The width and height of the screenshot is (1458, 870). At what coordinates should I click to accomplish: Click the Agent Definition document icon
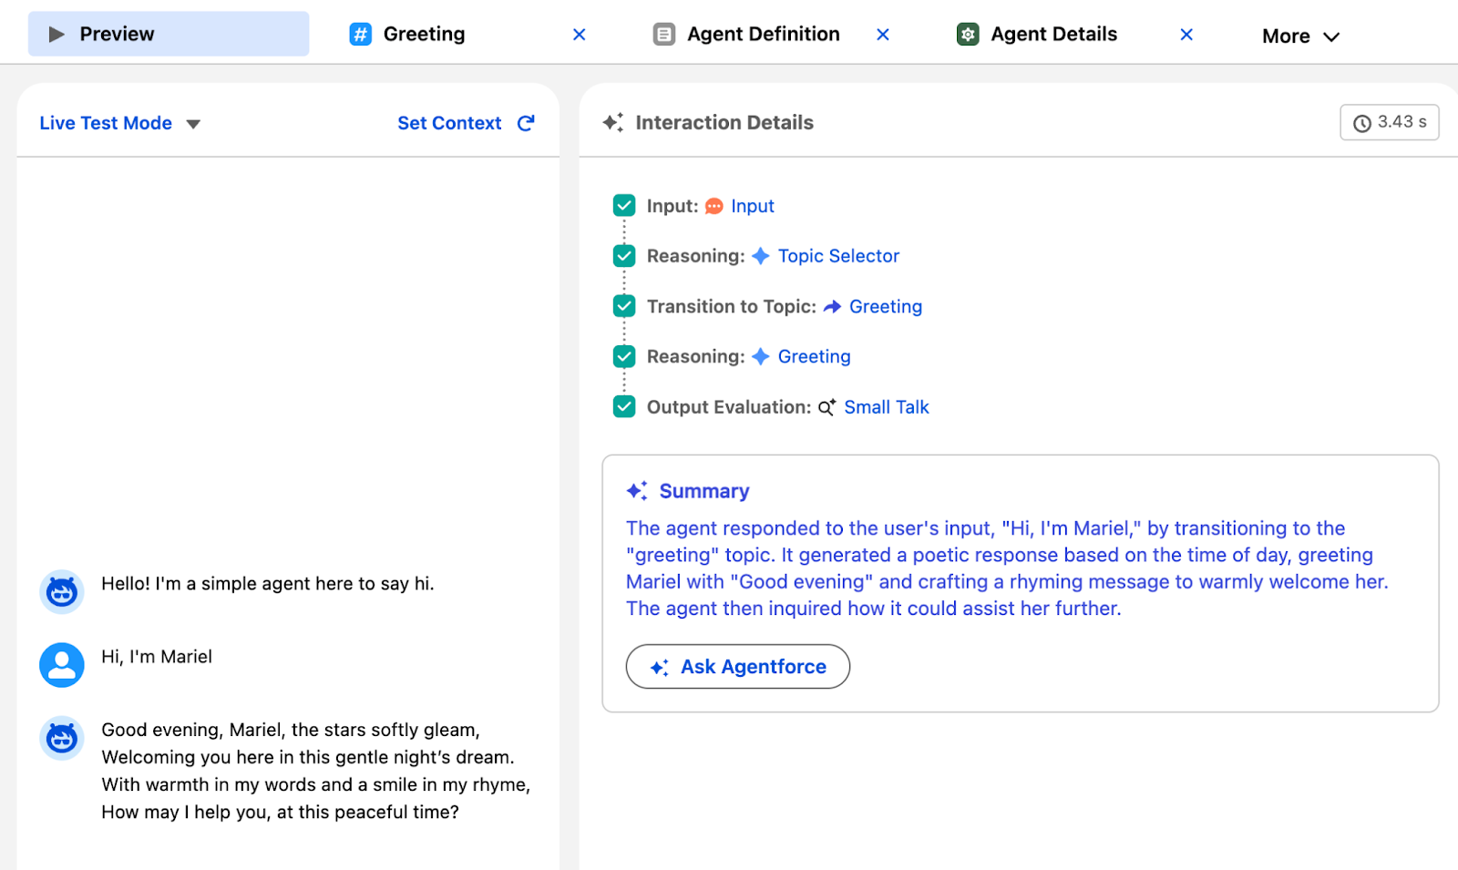tap(664, 35)
